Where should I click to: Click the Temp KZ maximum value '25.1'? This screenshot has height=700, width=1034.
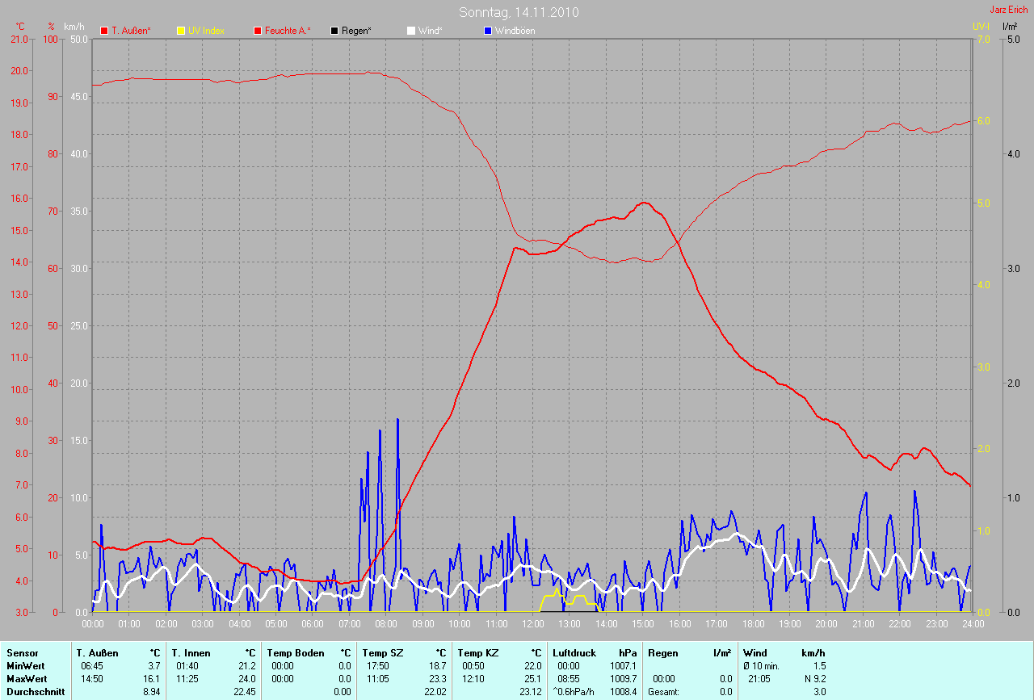[532, 679]
